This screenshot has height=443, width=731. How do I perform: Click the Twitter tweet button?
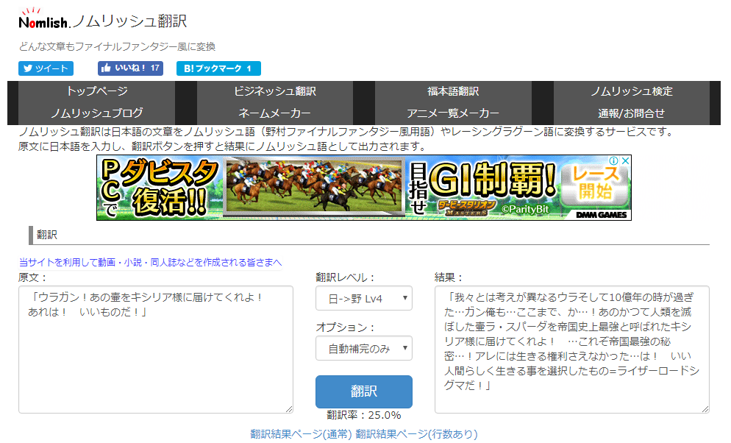(46, 68)
